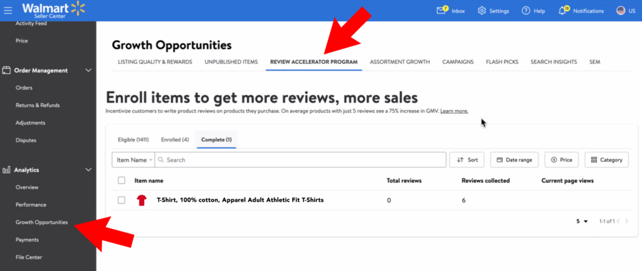Click the Item name column header
The image size is (642, 271).
[149, 180]
